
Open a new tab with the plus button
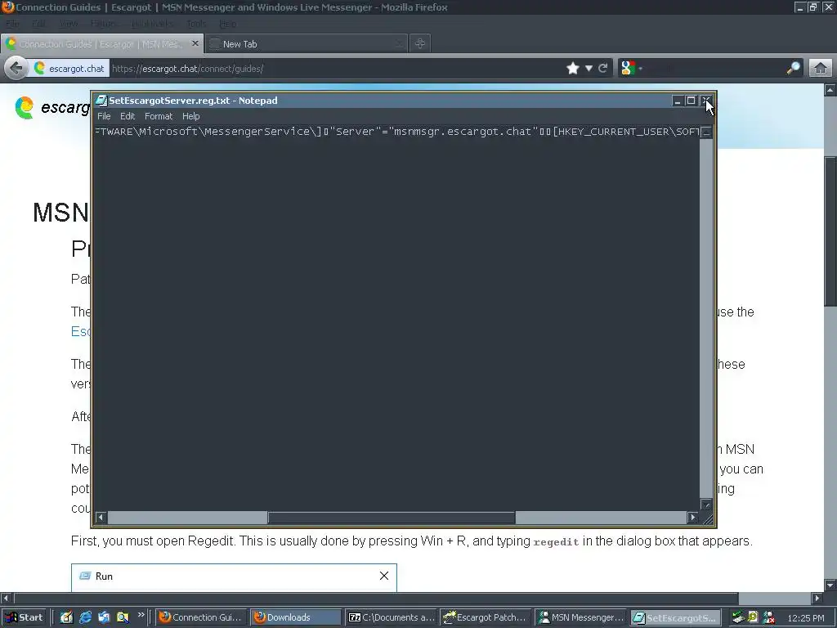[420, 43]
